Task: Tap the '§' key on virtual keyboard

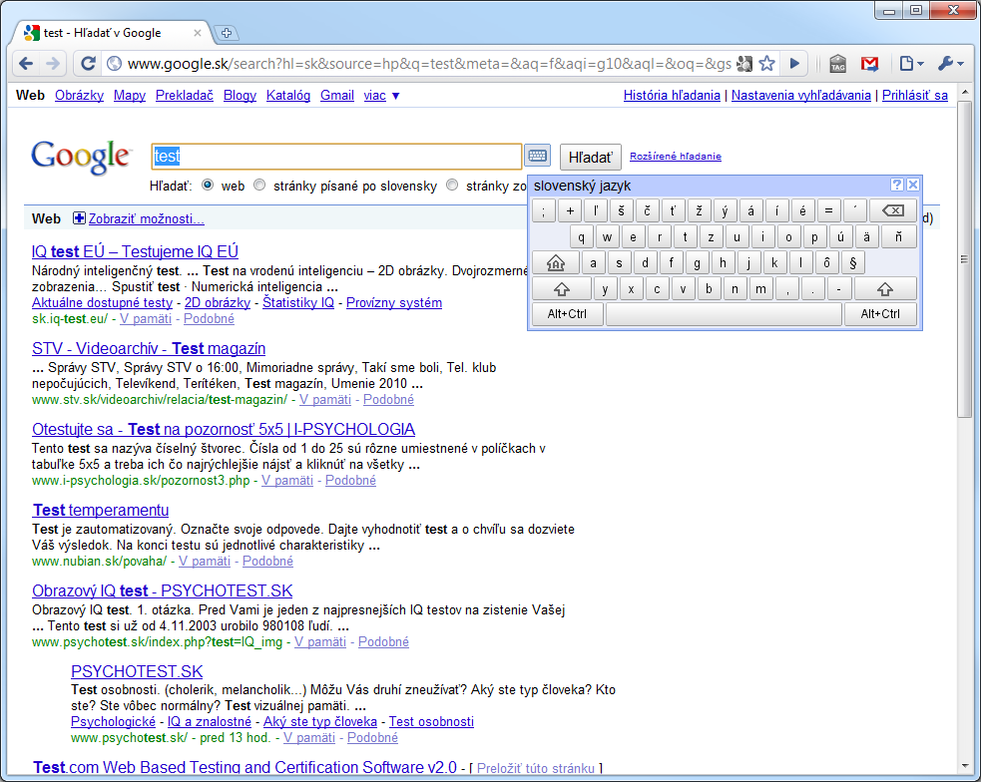Action: click(852, 263)
